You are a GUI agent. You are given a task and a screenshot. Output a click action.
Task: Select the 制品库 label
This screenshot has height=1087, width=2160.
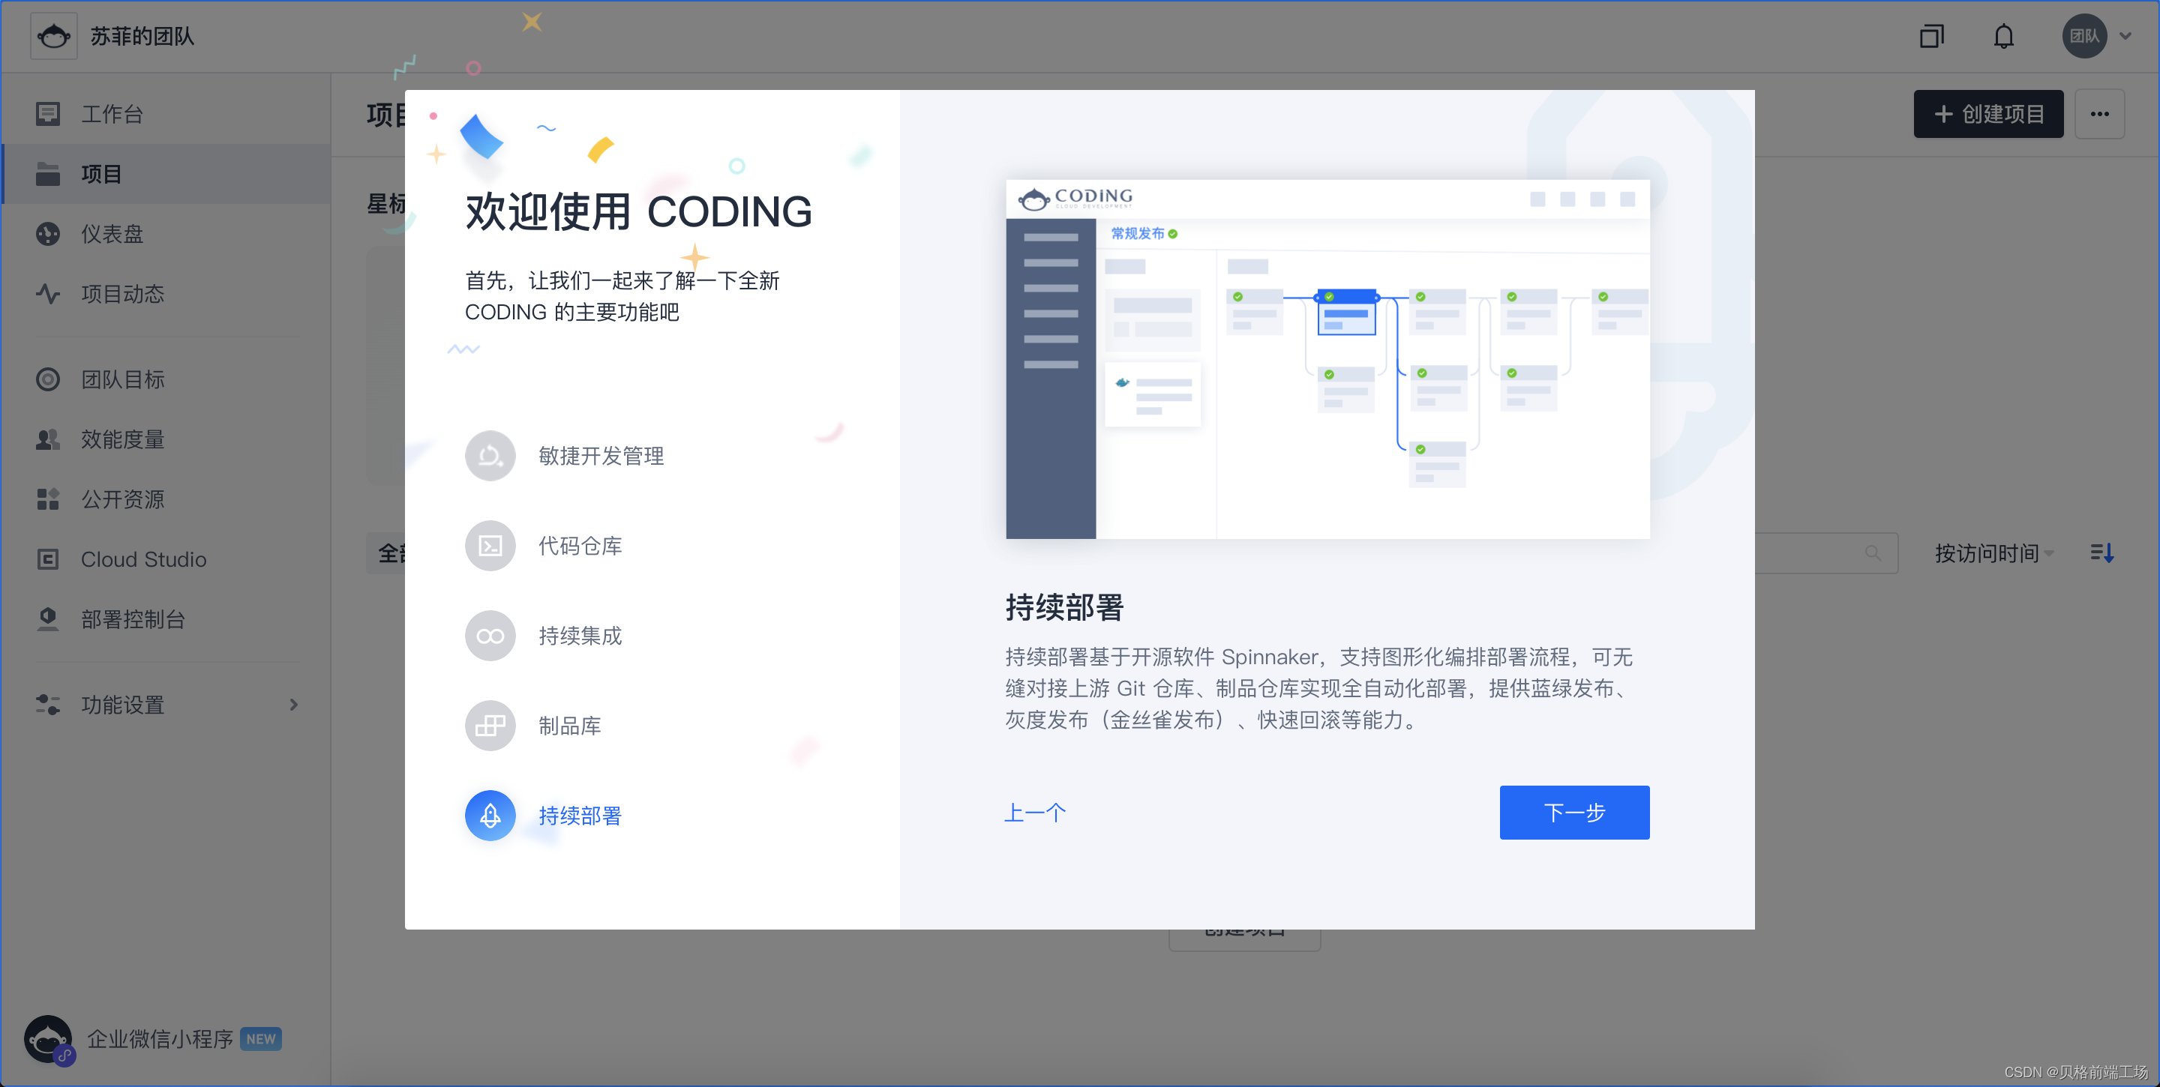pos(570,726)
